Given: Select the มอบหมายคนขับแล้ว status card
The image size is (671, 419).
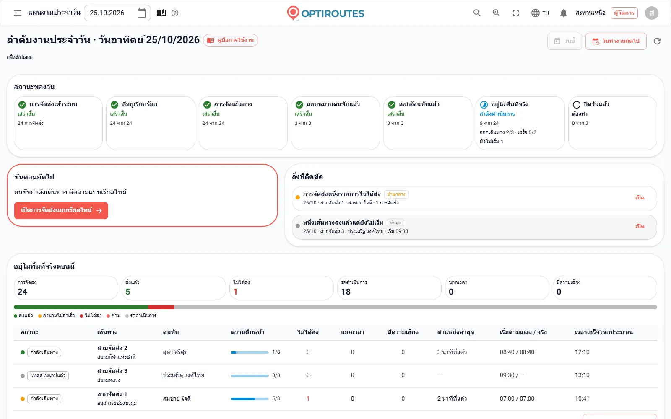Looking at the screenshot, I should (335, 123).
